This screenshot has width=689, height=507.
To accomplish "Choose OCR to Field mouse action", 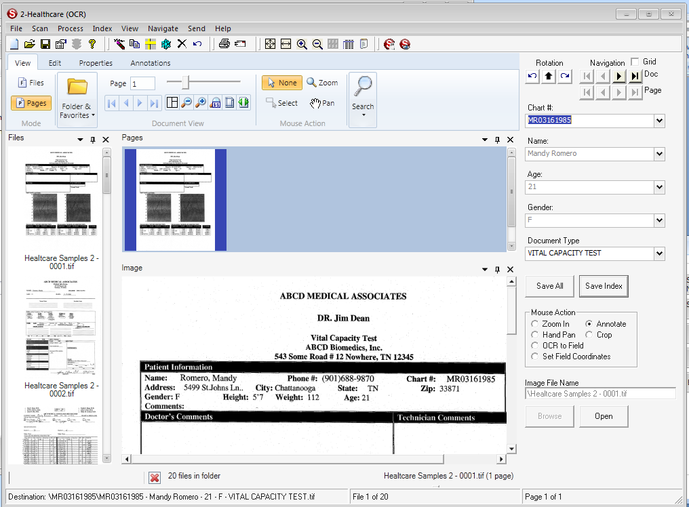I will [x=536, y=345].
